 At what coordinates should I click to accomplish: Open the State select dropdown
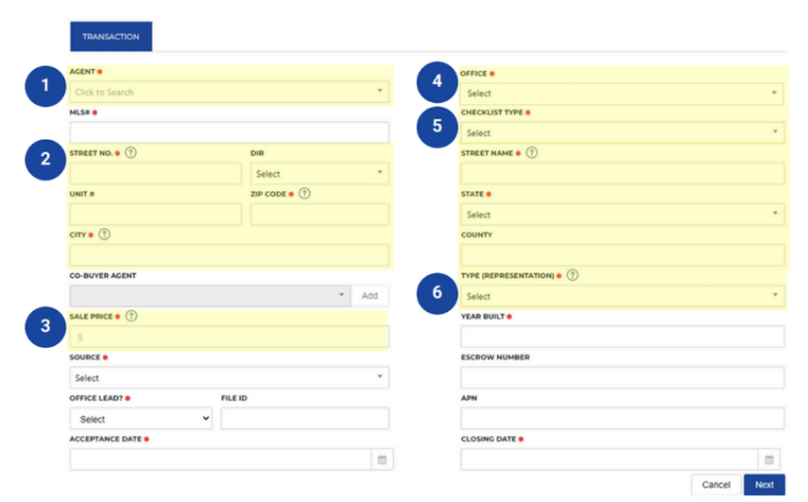(x=622, y=215)
